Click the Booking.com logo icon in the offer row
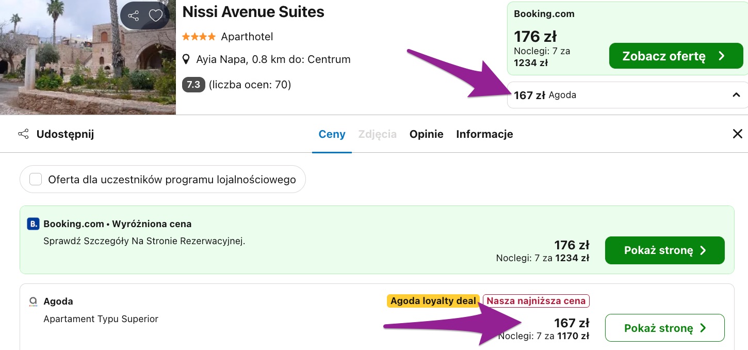The width and height of the screenshot is (748, 350). (x=33, y=224)
